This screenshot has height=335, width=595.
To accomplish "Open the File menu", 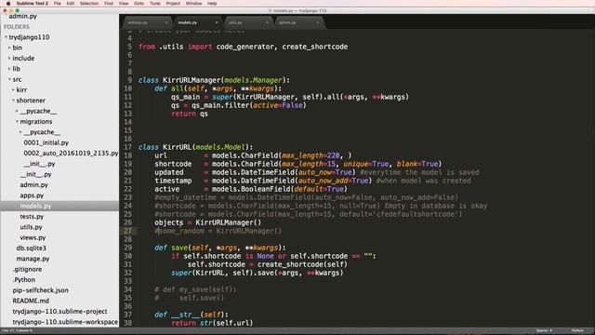I will coord(58,4).
